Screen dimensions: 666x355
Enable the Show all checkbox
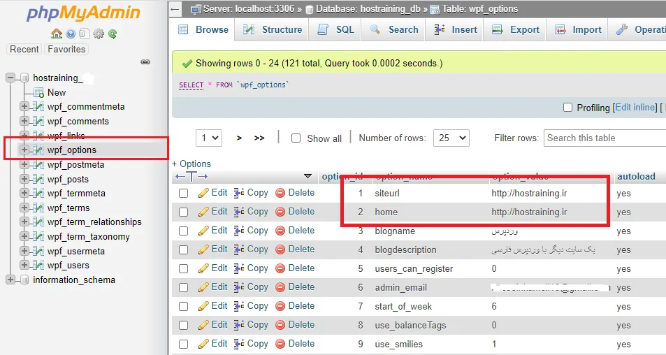coord(296,138)
